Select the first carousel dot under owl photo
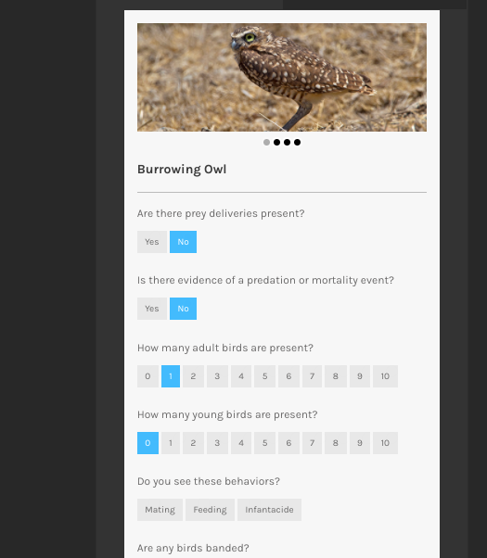Viewport: 487px width, 558px height. (266, 143)
